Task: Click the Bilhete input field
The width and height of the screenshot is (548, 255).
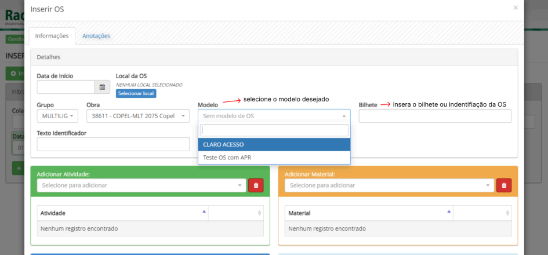Action: (x=435, y=116)
